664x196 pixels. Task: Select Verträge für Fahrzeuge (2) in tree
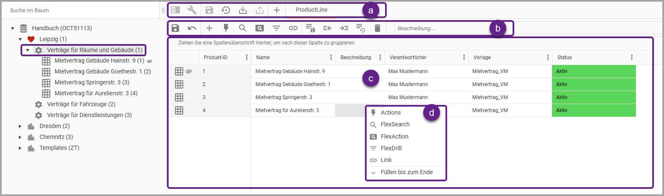pos(81,105)
